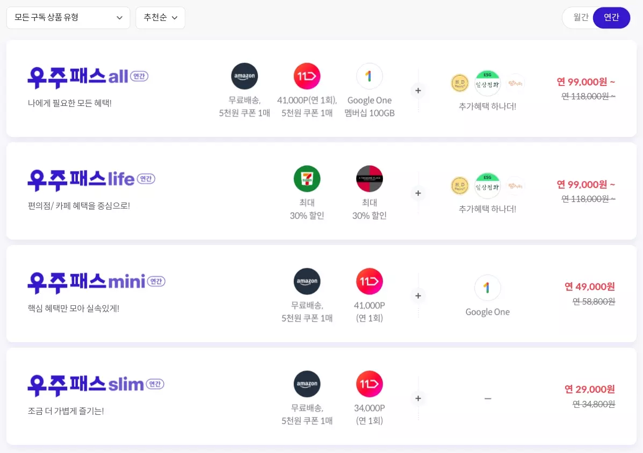The image size is (643, 453).
Task: Toggle the 떱시리 extra benefit badge
Action: tap(515, 83)
